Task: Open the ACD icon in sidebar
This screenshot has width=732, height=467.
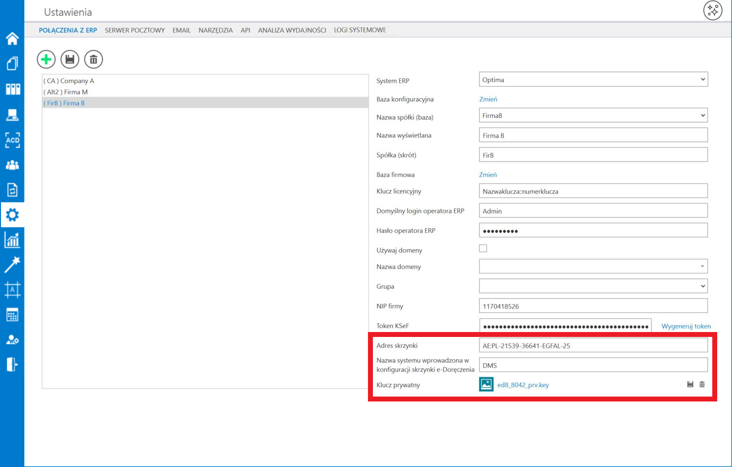Action: coord(12,140)
